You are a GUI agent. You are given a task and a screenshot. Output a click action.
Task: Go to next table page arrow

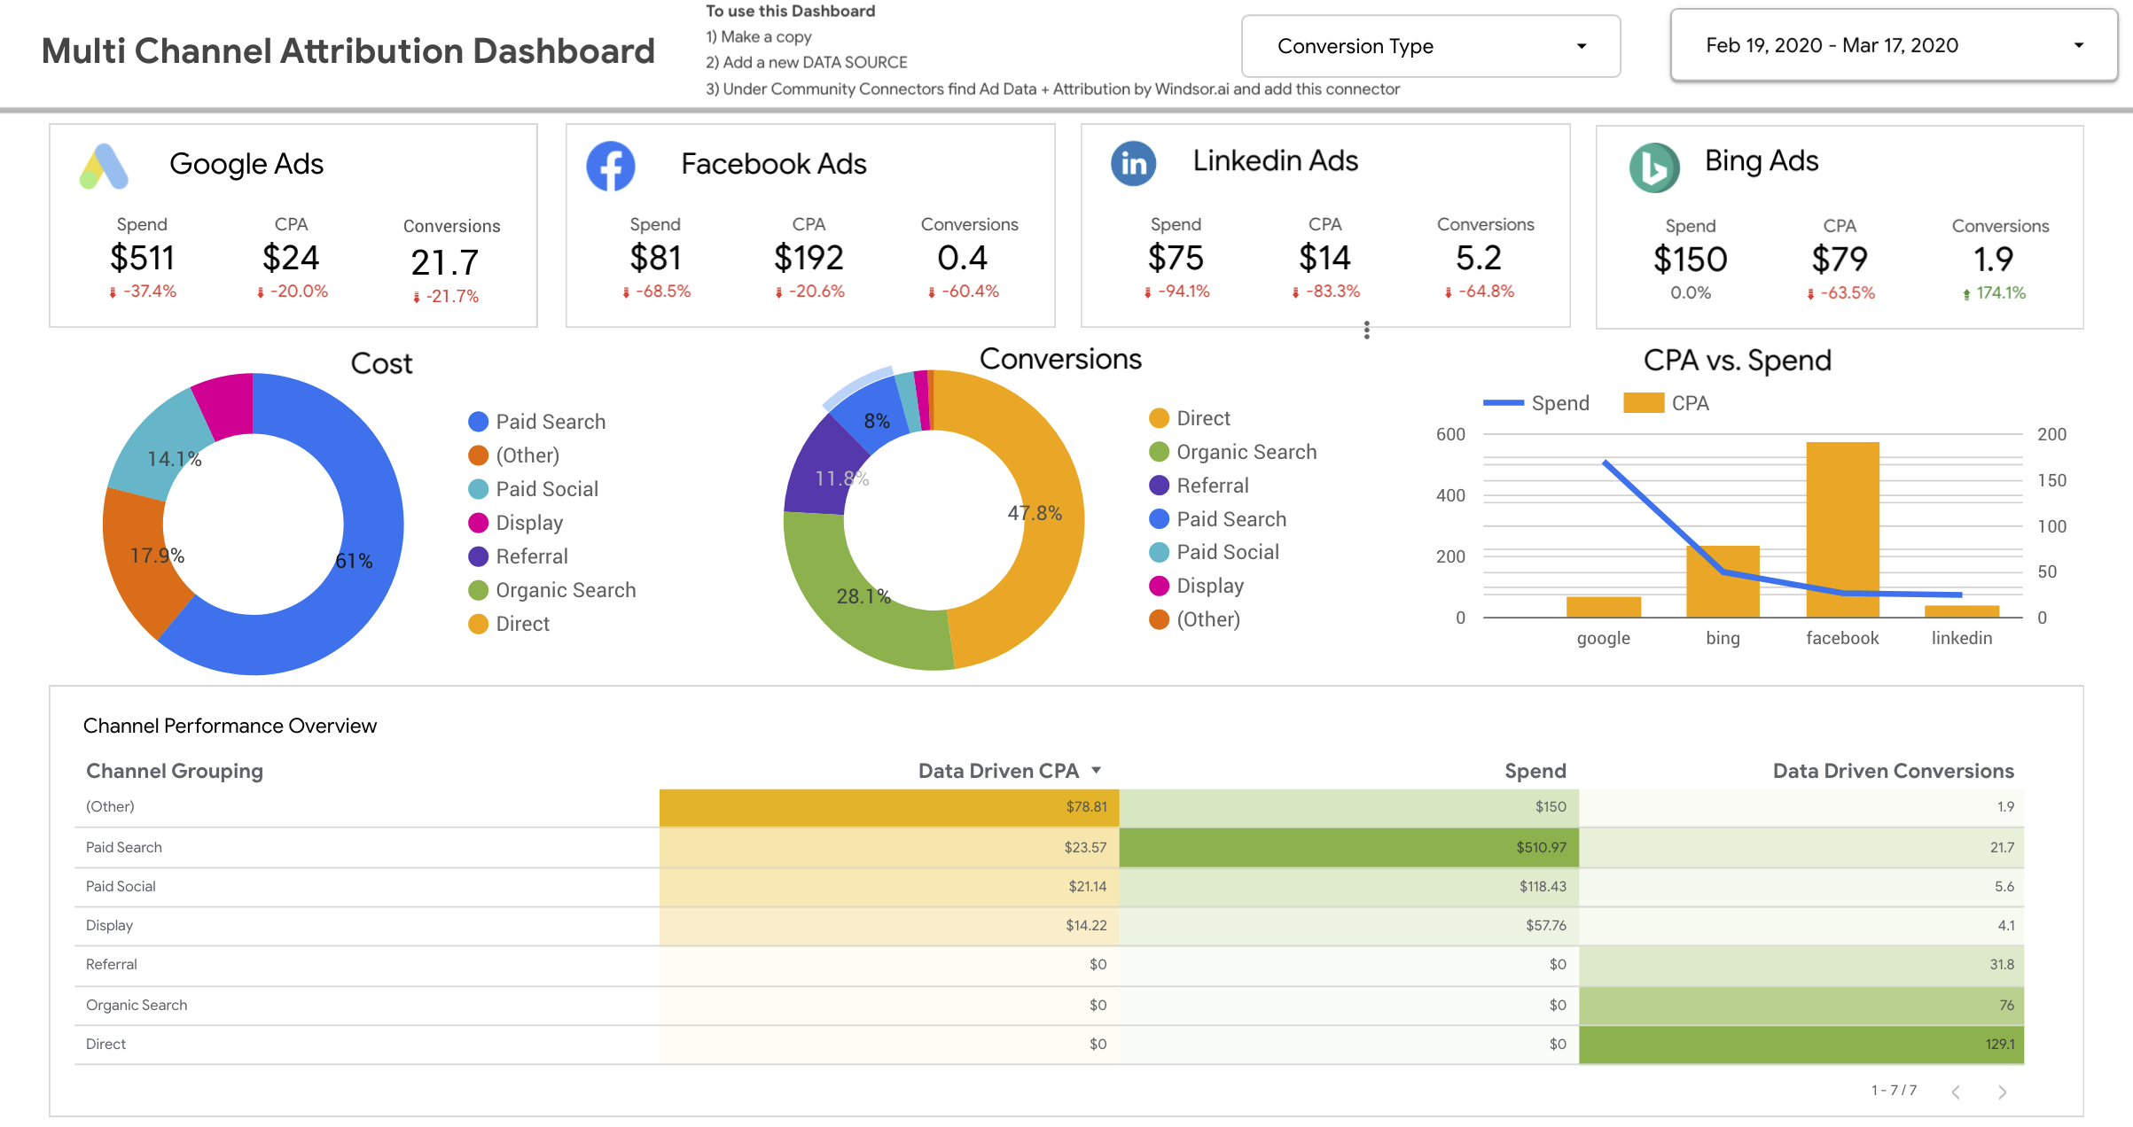pyautogui.click(x=2002, y=1092)
